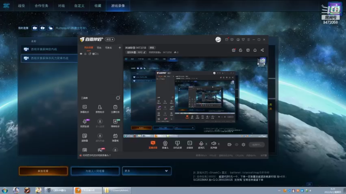Open the star list assistant tool

click(115, 123)
